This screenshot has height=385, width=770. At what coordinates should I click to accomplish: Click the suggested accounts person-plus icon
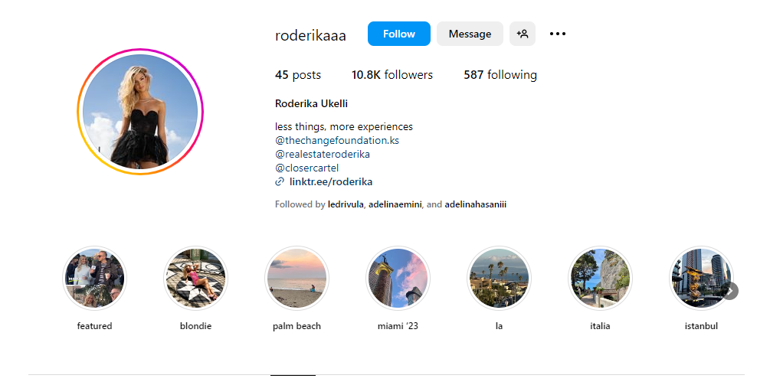coord(523,34)
